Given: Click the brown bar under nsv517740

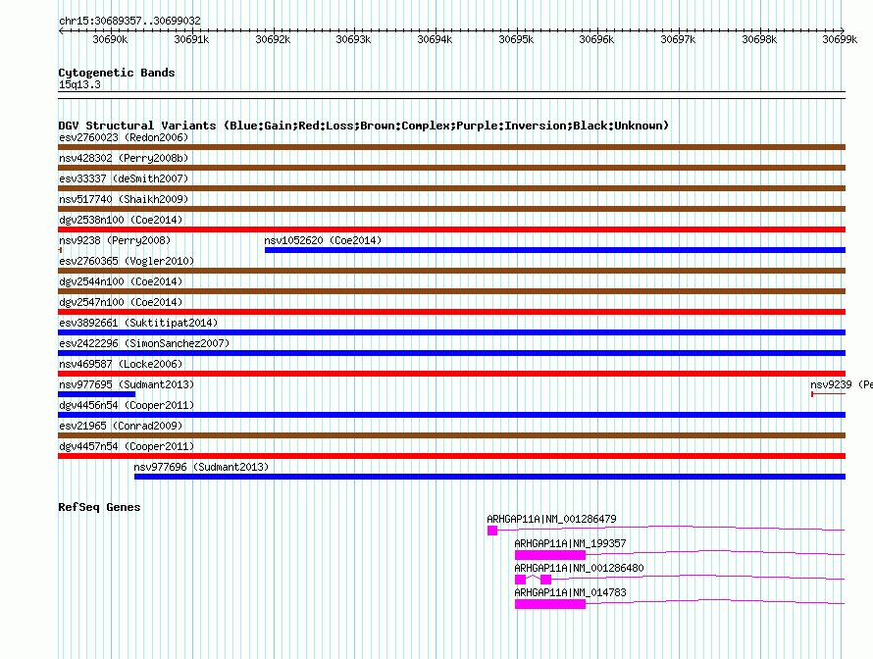Looking at the screenshot, I should (x=451, y=209).
